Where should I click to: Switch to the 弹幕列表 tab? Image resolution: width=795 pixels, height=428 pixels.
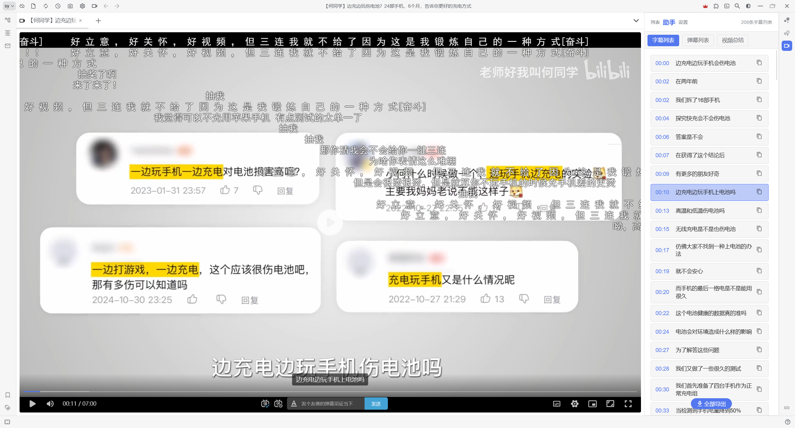(x=698, y=40)
